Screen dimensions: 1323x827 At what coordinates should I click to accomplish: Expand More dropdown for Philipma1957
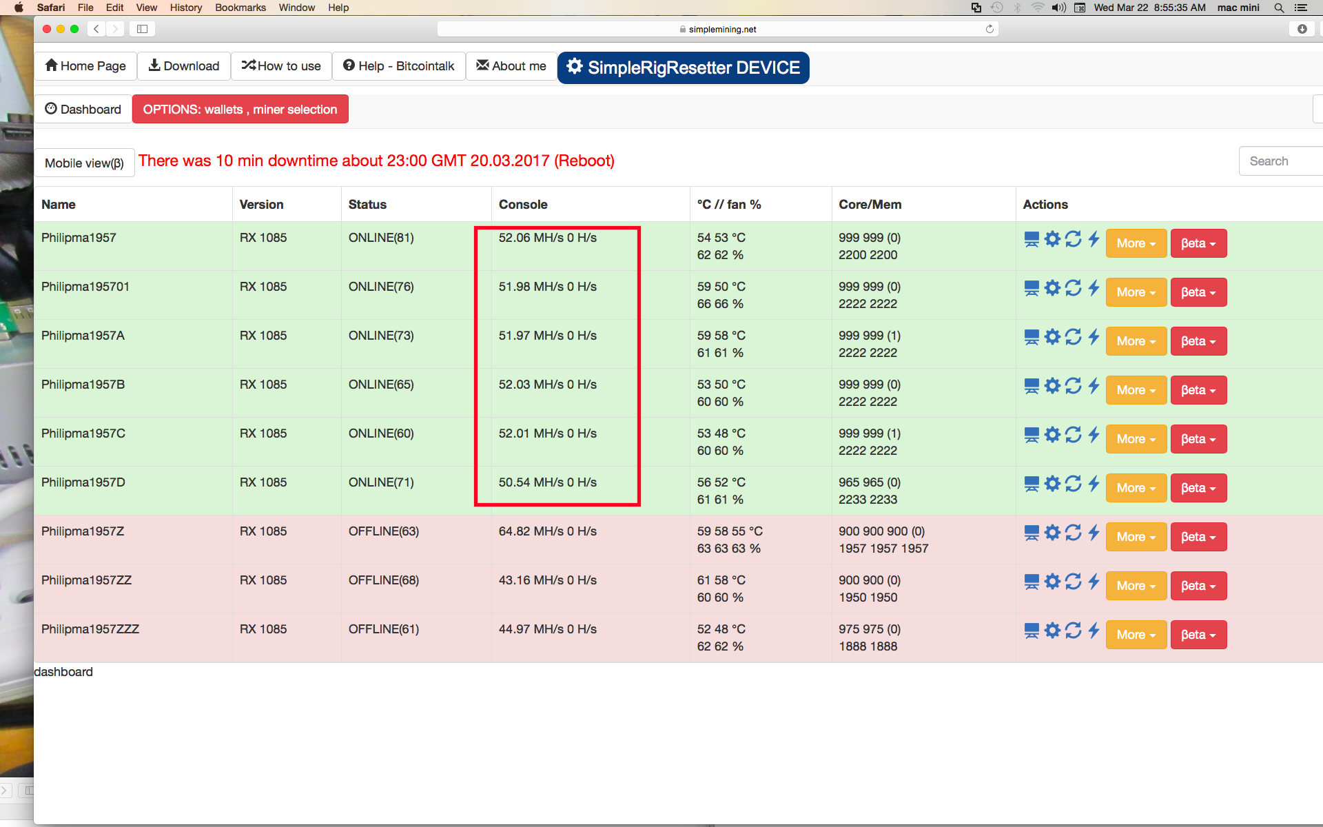pyautogui.click(x=1136, y=243)
